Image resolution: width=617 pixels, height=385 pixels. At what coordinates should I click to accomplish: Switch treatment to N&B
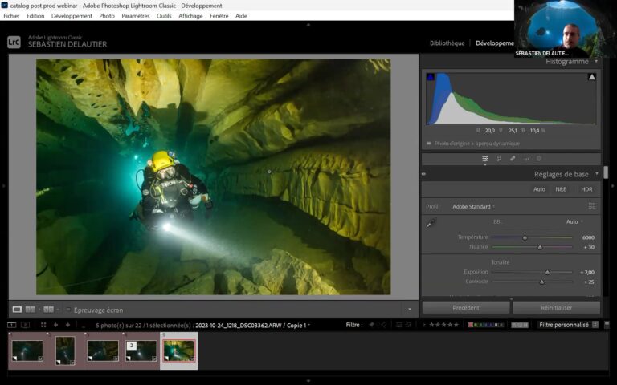tap(561, 189)
